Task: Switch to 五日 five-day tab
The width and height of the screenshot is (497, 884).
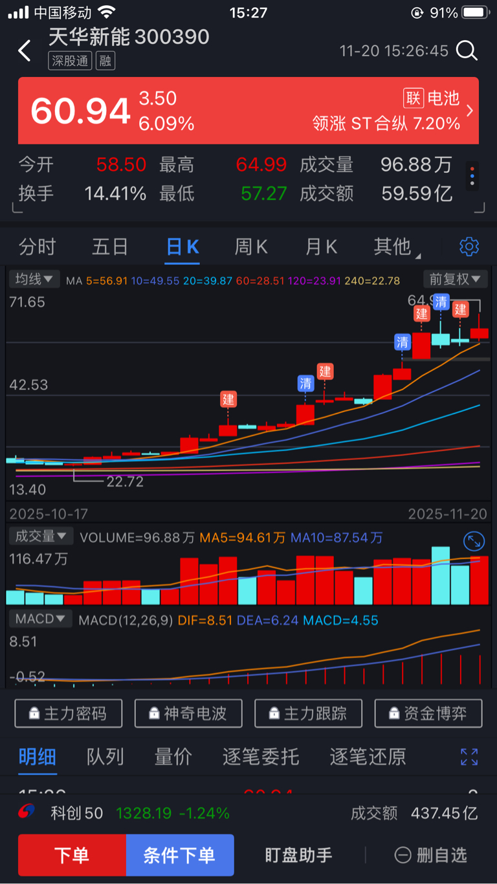Action: pos(110,247)
